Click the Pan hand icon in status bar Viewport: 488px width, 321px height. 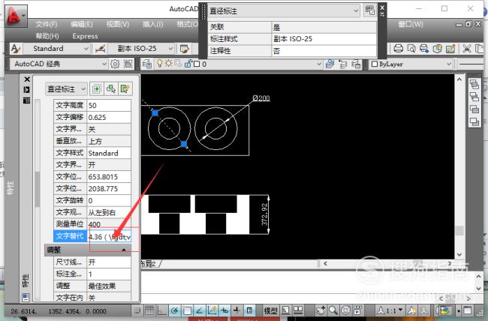coord(321,310)
